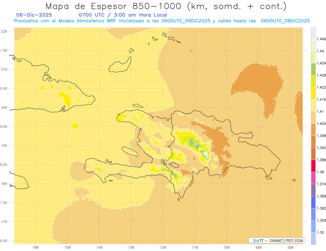Click the 22N latitude label

point(4,31)
